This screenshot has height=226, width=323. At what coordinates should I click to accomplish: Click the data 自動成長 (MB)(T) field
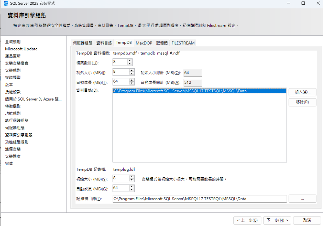click(121, 81)
